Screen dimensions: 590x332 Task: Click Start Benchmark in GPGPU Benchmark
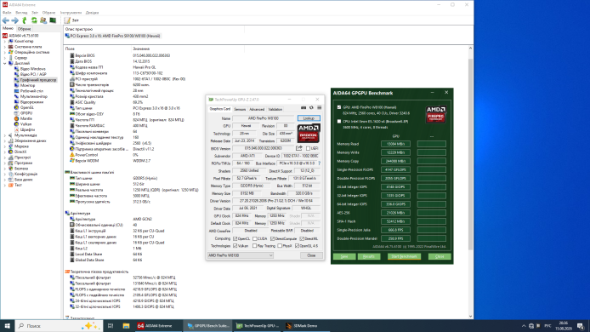tap(404, 256)
